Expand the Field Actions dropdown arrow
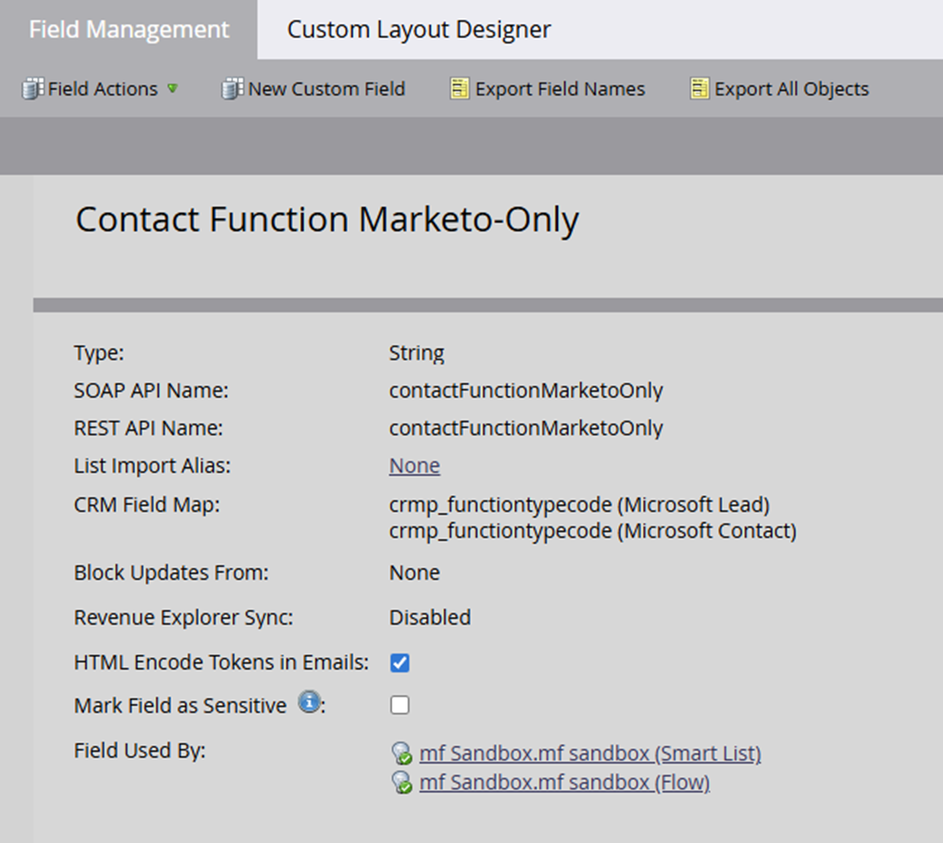The image size is (943, 843). pos(172,89)
